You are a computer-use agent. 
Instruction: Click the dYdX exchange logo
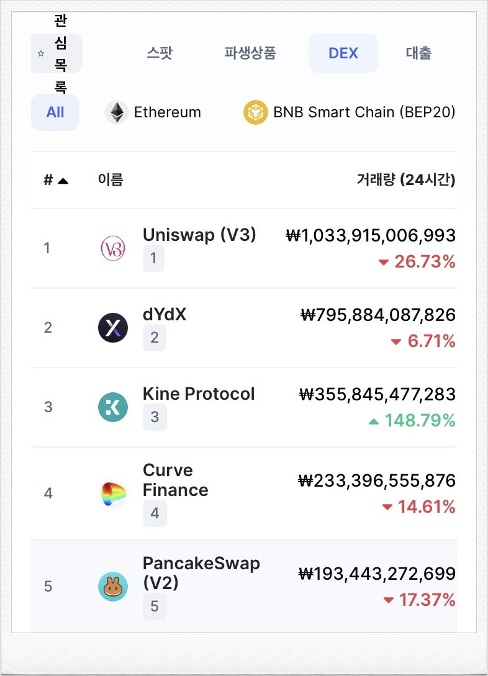click(x=113, y=328)
